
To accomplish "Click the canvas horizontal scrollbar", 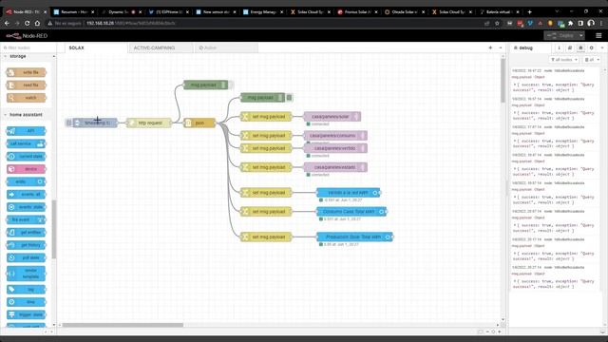I will click(123, 325).
